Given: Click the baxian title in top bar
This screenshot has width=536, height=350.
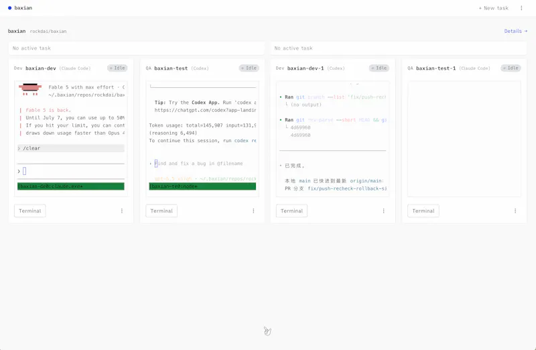Looking at the screenshot, I should pyautogui.click(x=23, y=8).
